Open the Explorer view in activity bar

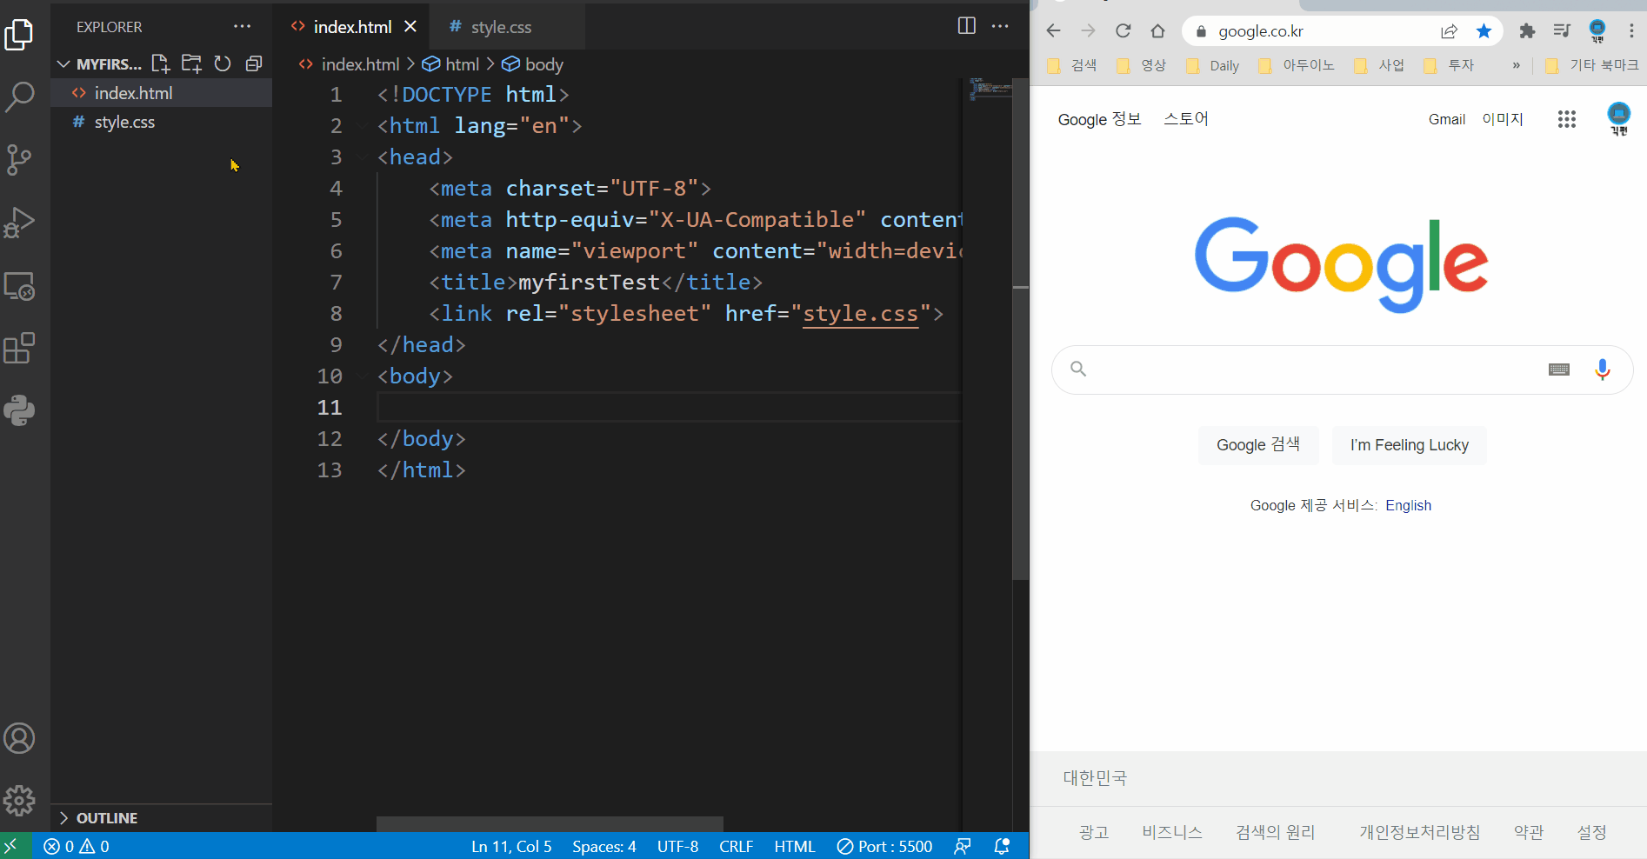(19, 35)
